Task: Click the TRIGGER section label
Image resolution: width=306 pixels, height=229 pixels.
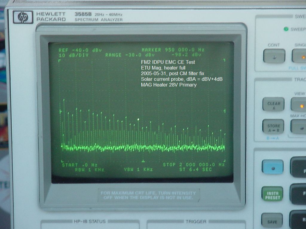Action: point(196,222)
